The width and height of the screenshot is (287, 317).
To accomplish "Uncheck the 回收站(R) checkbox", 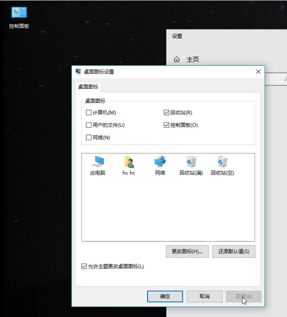I will coord(166,112).
